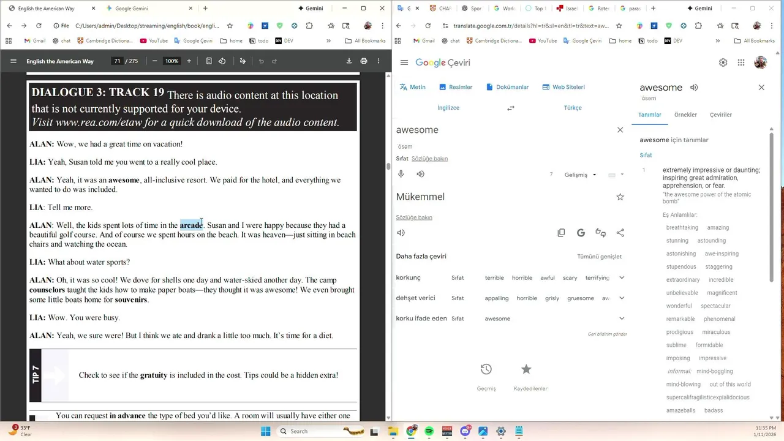The height and width of the screenshot is (441, 784).
Task: Zoom out the PDF with minus button
Action: [x=154, y=61]
